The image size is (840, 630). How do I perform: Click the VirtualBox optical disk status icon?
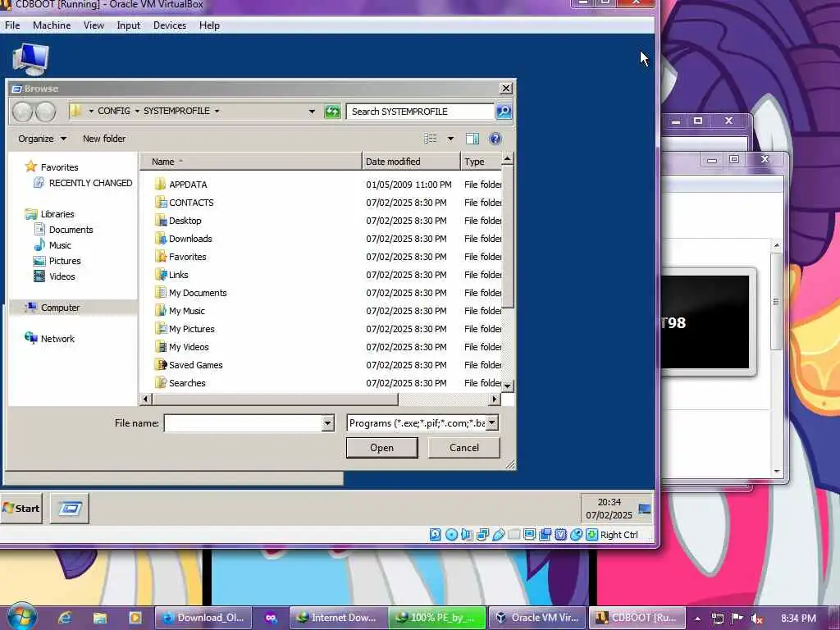click(451, 535)
